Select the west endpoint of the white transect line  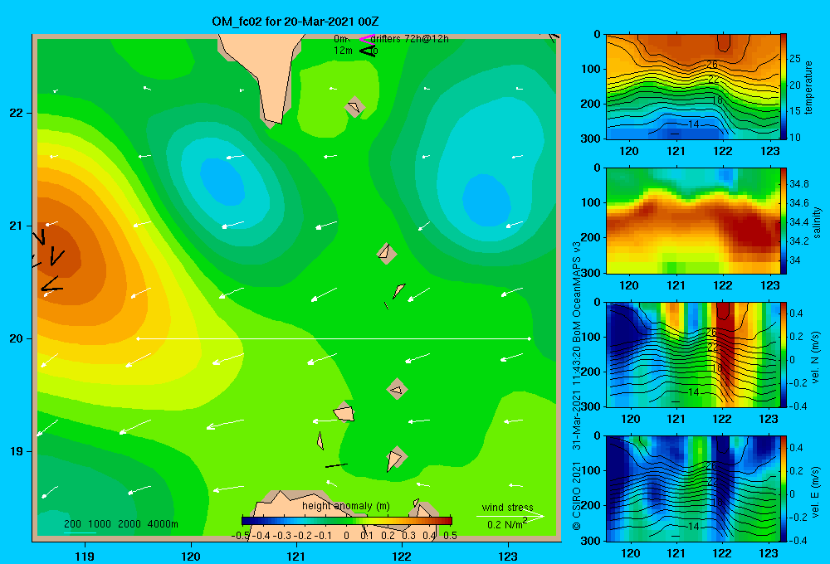tap(138, 338)
